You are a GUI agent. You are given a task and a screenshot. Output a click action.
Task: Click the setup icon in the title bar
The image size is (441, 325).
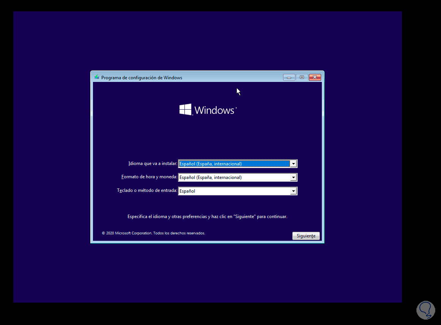[97, 77]
